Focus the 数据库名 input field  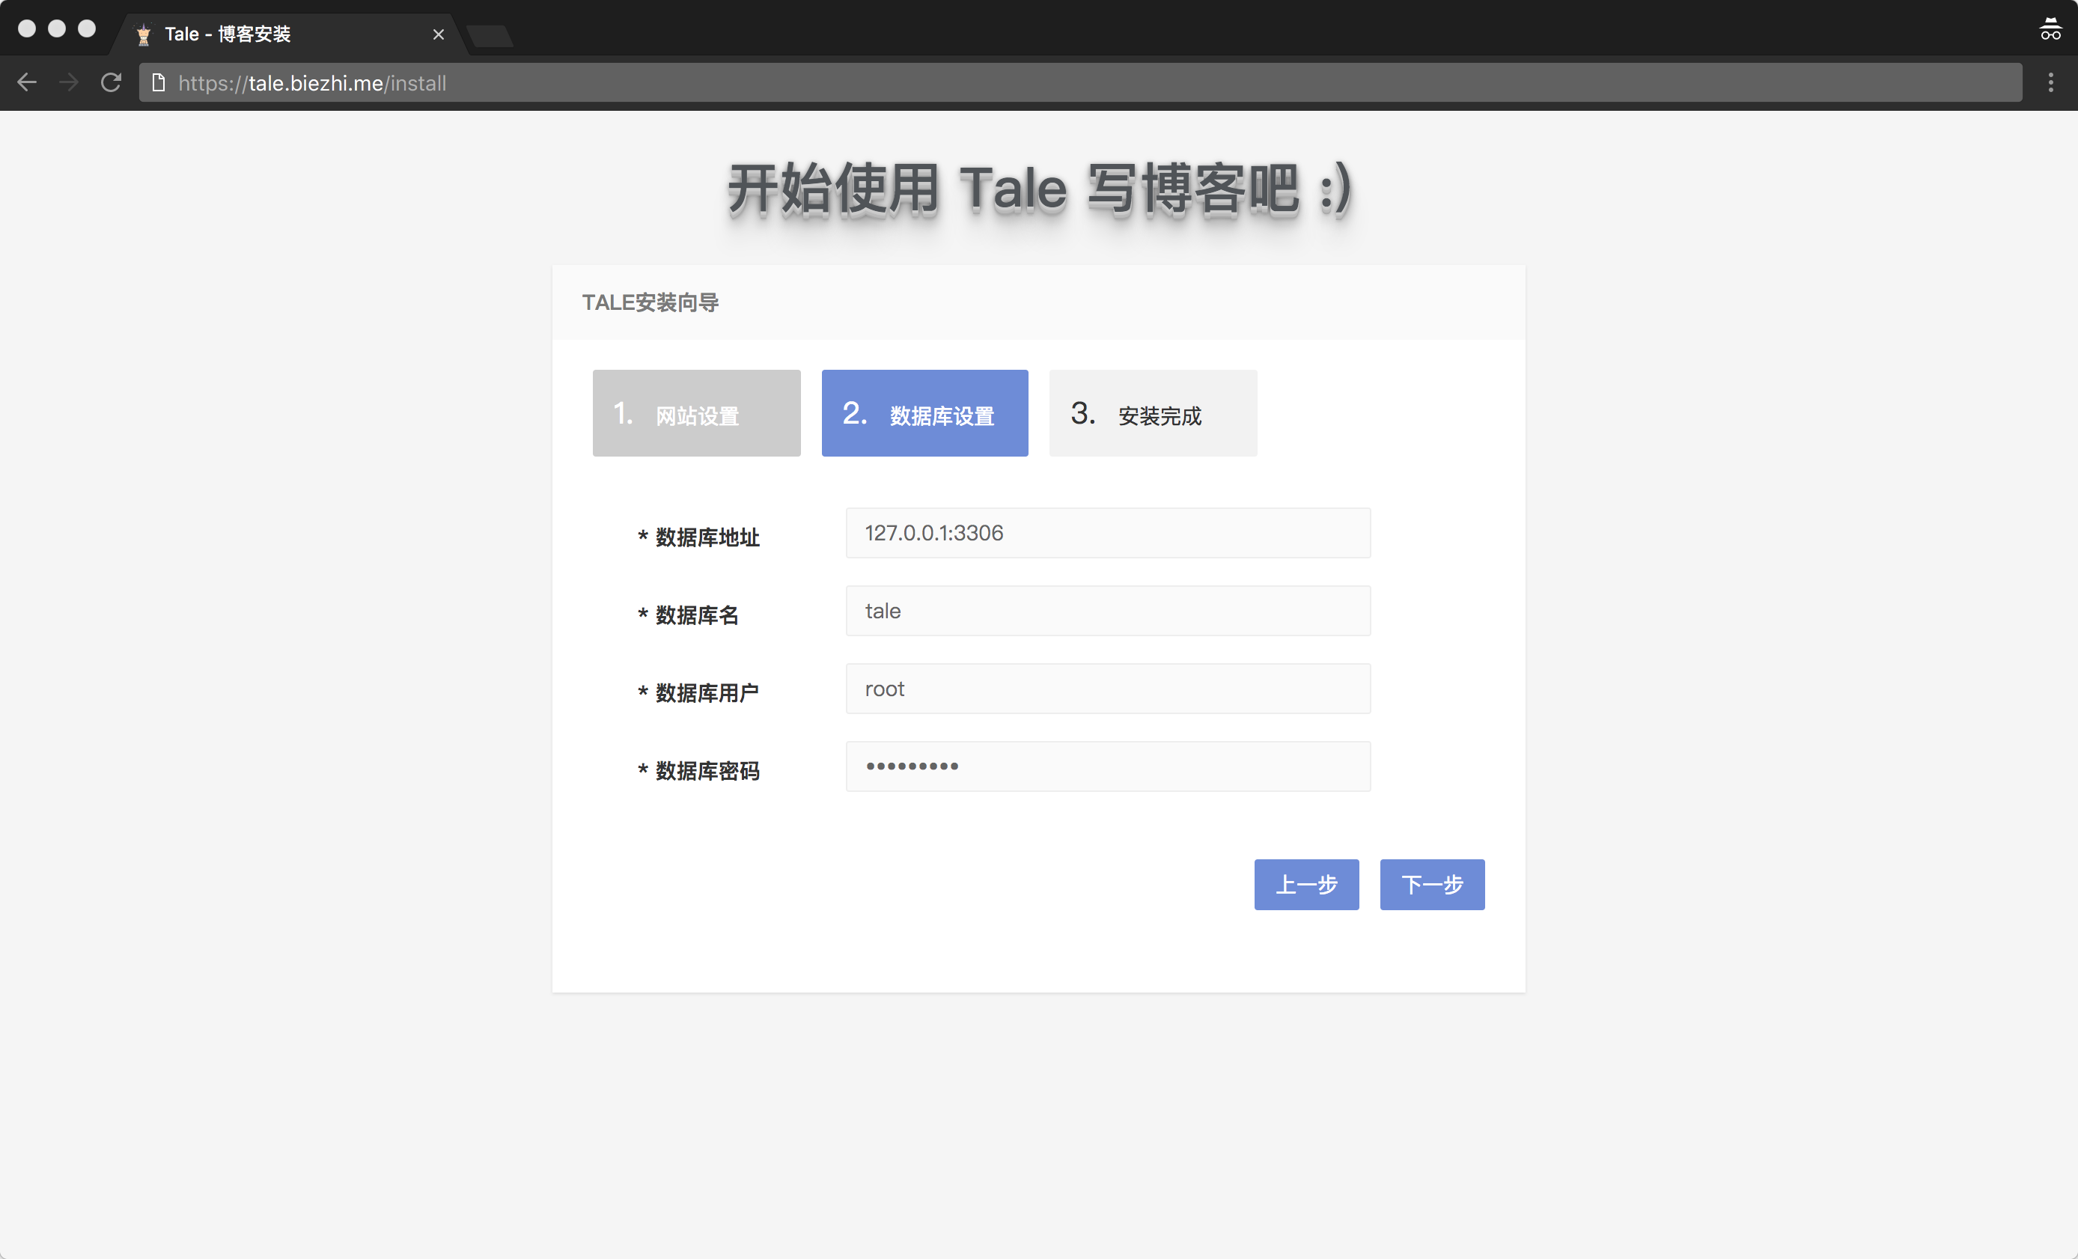pyautogui.click(x=1107, y=611)
